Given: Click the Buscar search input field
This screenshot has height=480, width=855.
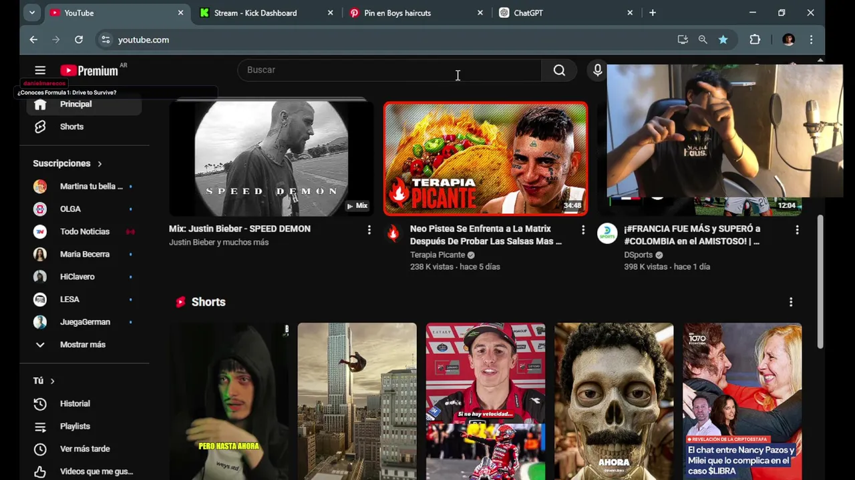Looking at the screenshot, I should [389, 70].
